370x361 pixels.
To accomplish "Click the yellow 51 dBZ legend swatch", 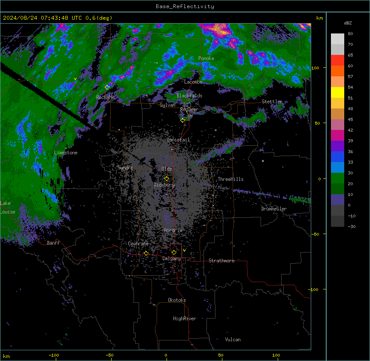I will point(337,92).
